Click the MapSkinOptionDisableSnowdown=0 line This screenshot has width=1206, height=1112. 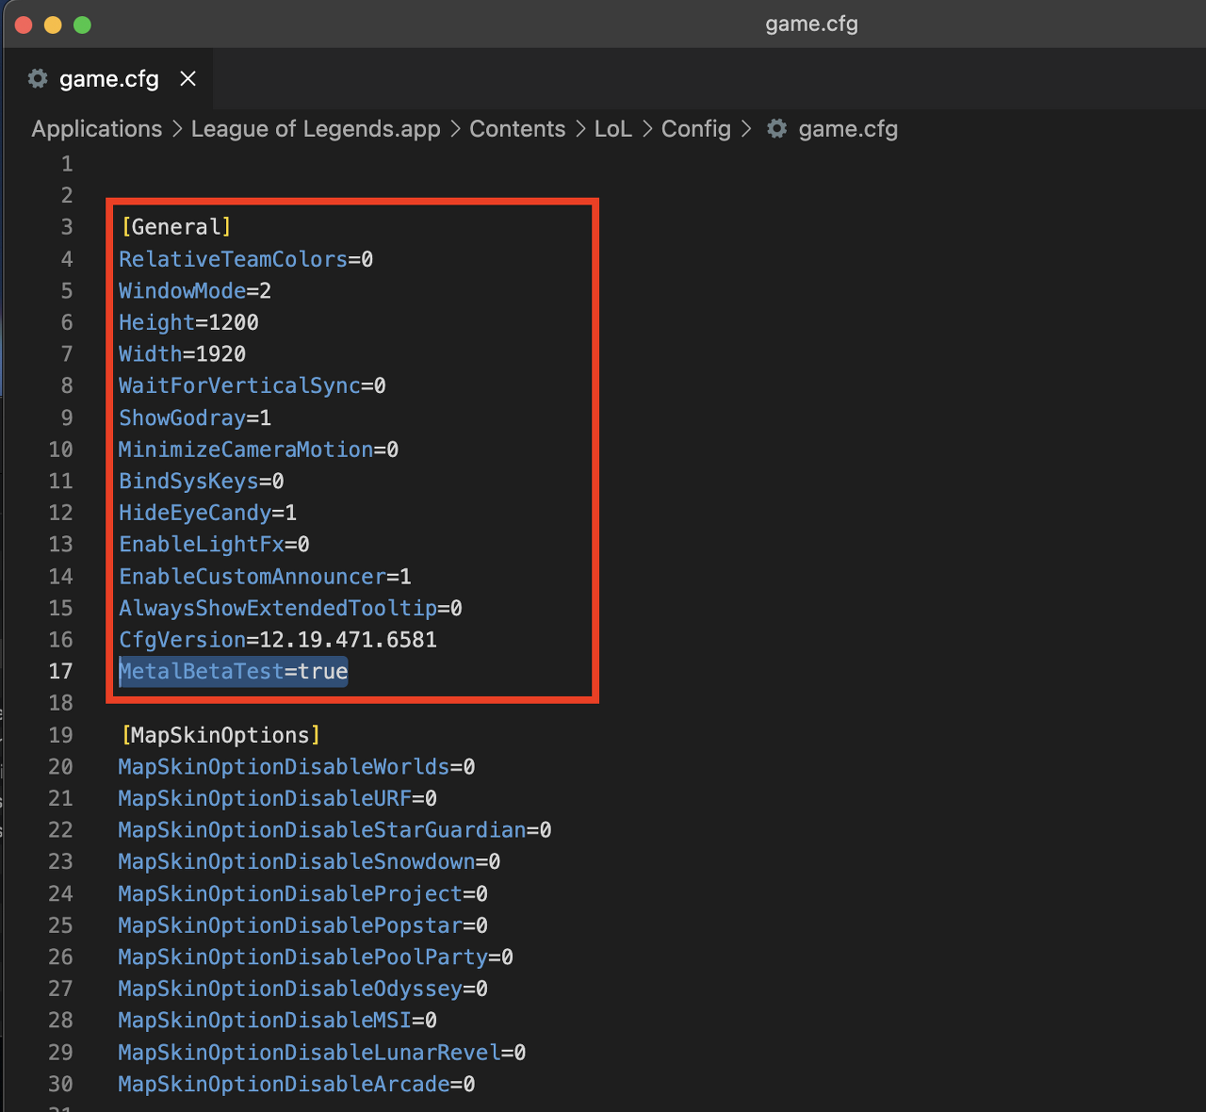pyautogui.click(x=309, y=861)
